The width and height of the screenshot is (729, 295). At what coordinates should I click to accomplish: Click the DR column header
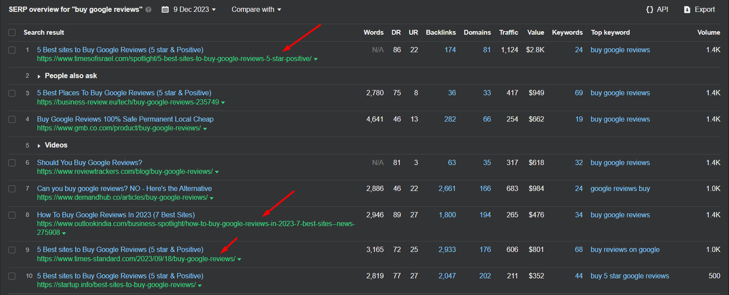(397, 32)
